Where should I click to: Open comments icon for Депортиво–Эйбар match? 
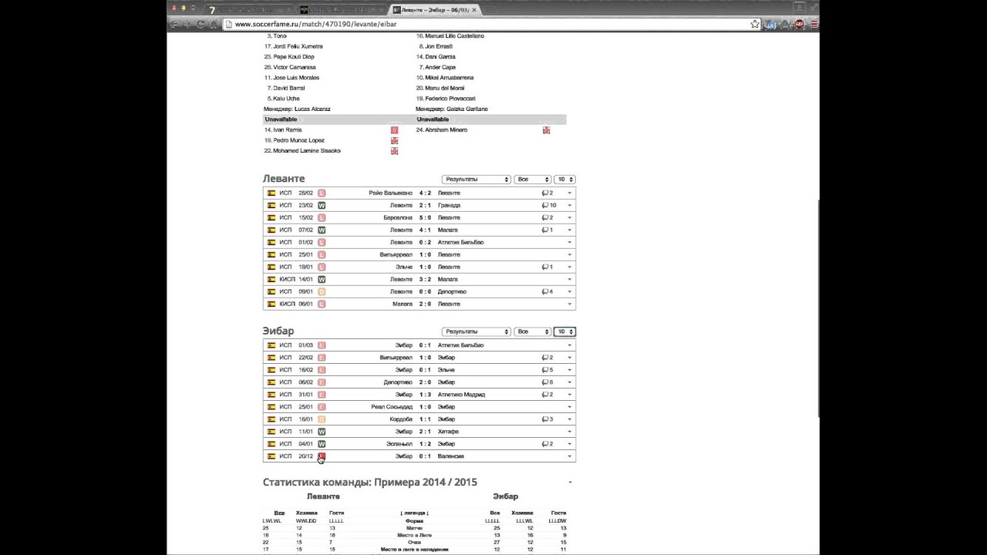pos(545,382)
